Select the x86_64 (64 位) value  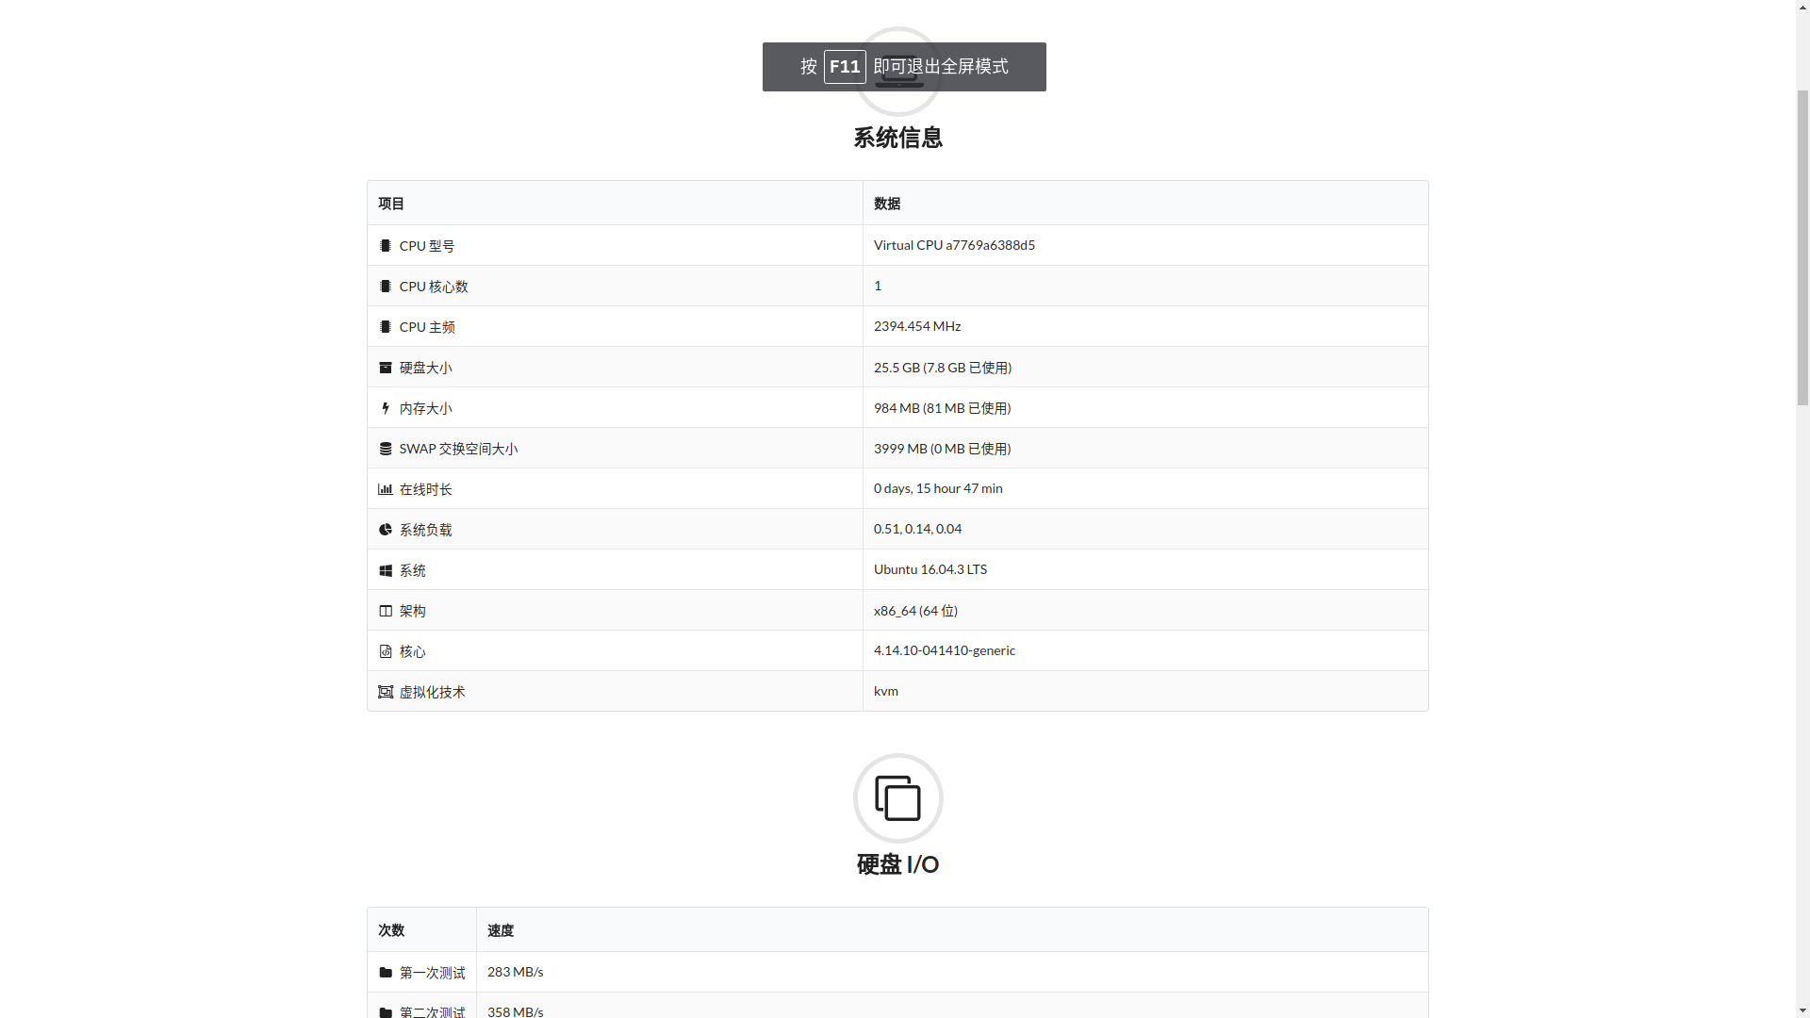915,611
